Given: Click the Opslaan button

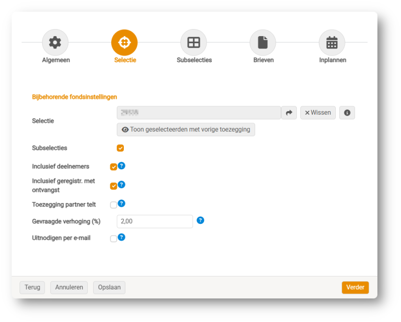Looking at the screenshot, I should (x=109, y=287).
